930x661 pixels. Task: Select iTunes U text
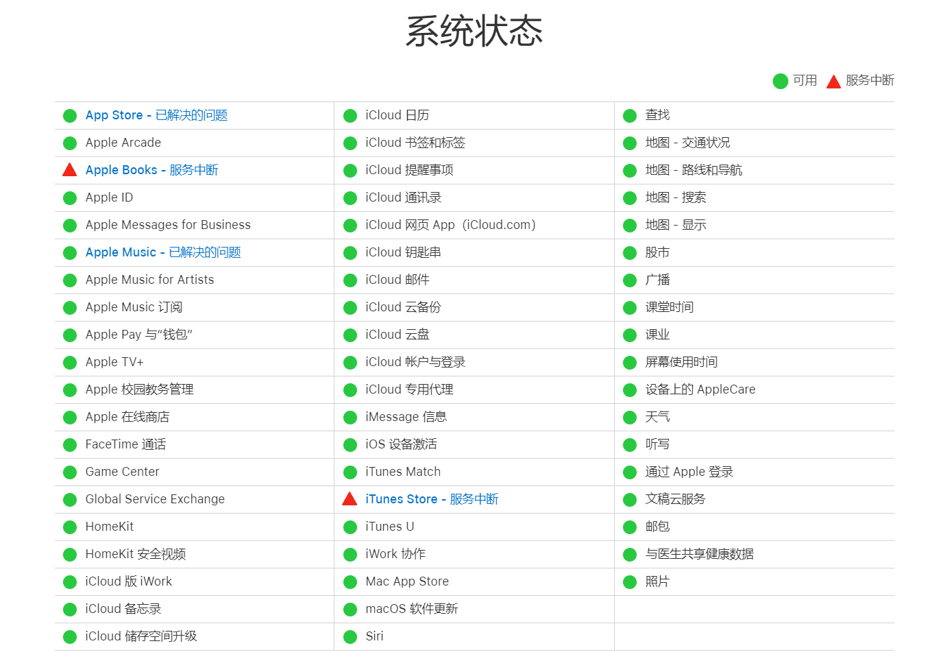coord(389,527)
